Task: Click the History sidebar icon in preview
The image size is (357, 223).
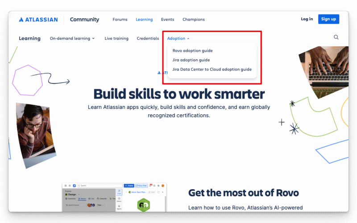Action: click(x=119, y=200)
